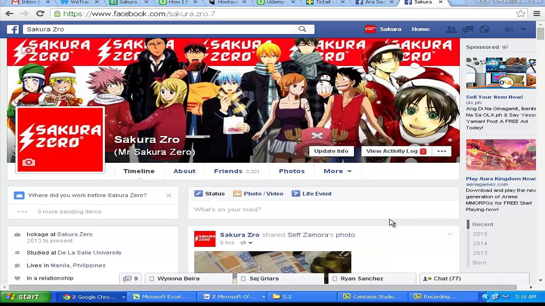Open the Friends tab showing 3,321
Viewport: 545px width, 306px height.
pyautogui.click(x=236, y=171)
